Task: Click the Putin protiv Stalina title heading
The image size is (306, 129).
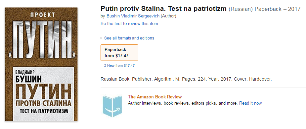Action: [163, 9]
